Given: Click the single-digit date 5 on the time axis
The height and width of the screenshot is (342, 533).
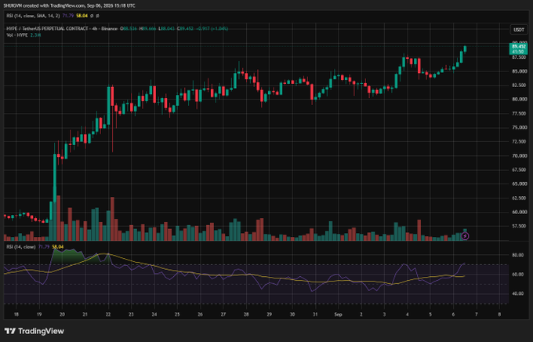Looking at the screenshot, I should pos(430,315).
